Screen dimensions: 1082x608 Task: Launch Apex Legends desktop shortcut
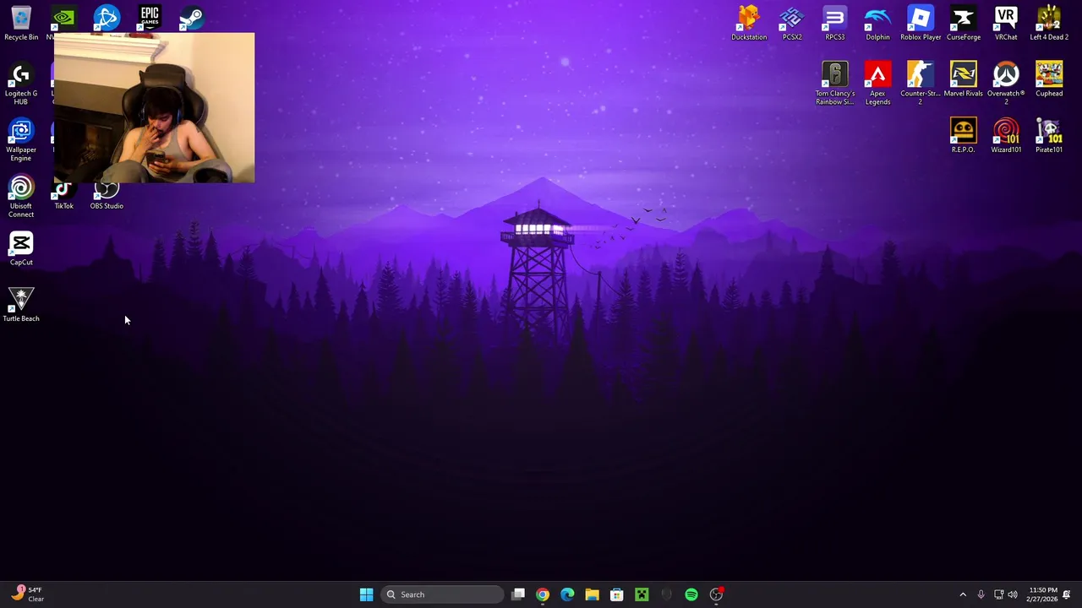[x=877, y=84]
